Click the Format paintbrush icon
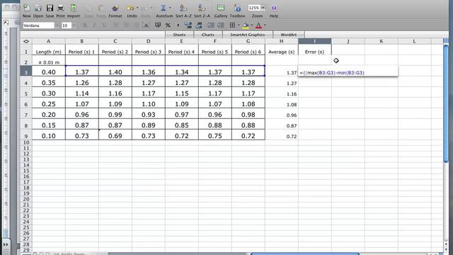The width and height of the screenshot is (453, 255). pos(115,8)
